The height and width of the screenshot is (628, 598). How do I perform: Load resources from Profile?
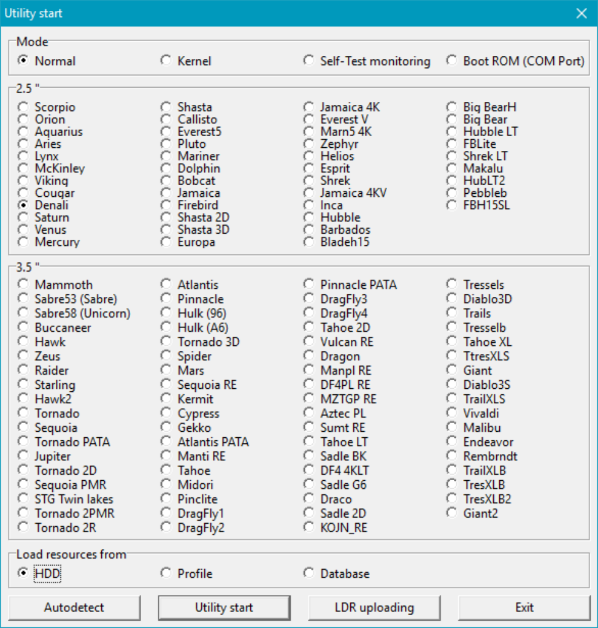click(x=166, y=573)
